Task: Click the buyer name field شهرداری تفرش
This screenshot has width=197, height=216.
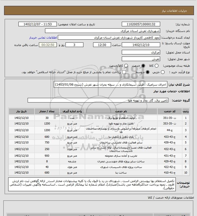Action: click(x=103, y=31)
